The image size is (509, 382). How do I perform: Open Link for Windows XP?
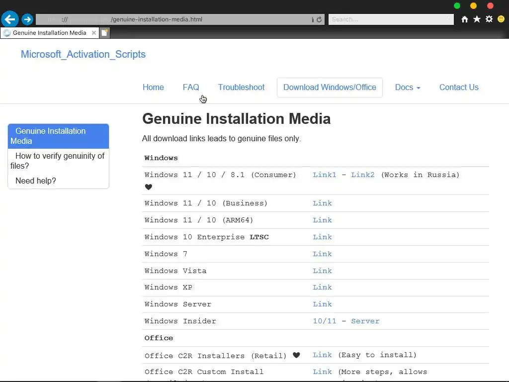(322, 287)
